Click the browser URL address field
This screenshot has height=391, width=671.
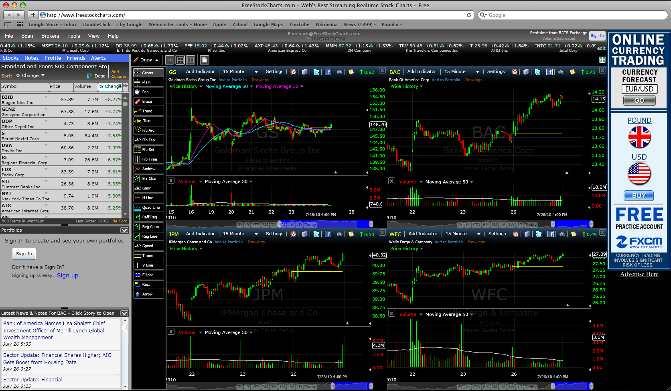(257, 15)
